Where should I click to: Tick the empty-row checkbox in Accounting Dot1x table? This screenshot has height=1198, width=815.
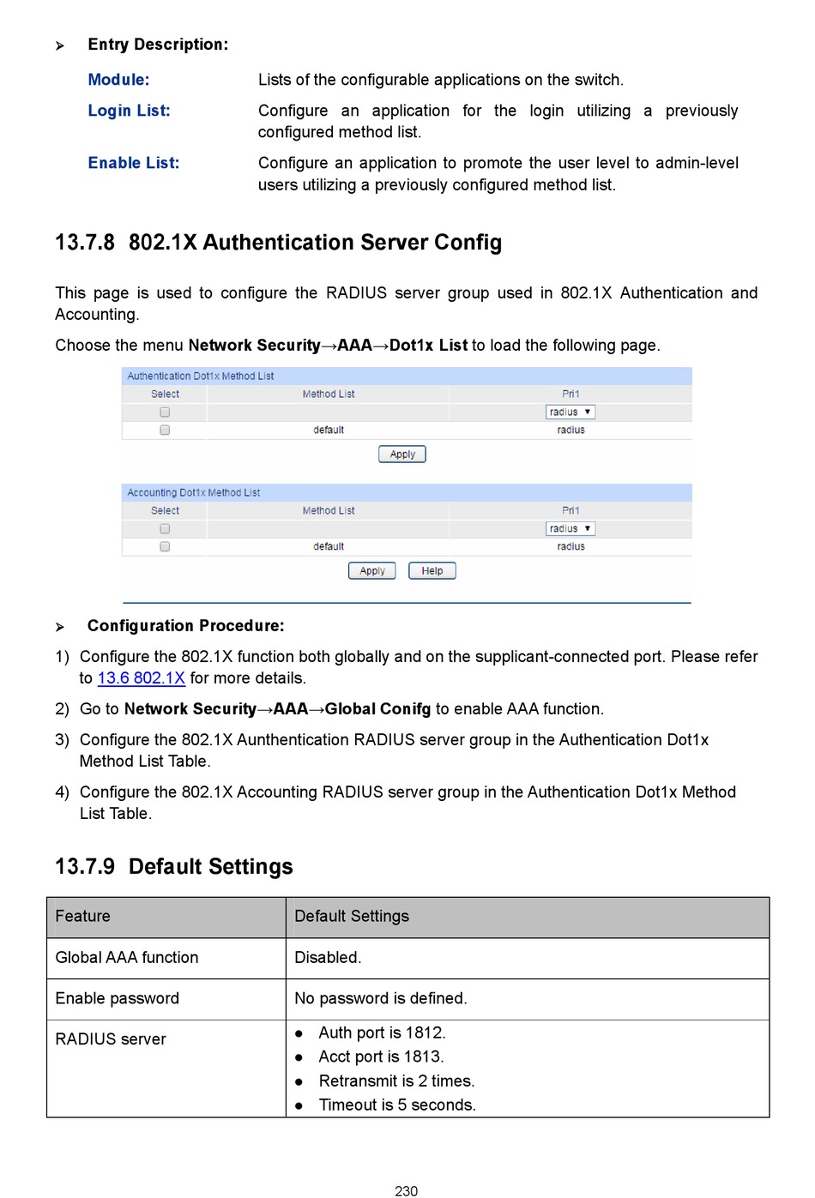(165, 529)
